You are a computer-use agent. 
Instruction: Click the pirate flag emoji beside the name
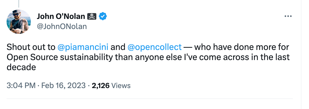92,16
